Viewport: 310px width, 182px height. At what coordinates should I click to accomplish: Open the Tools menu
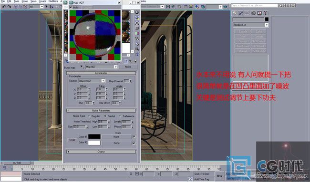coord(16,1)
